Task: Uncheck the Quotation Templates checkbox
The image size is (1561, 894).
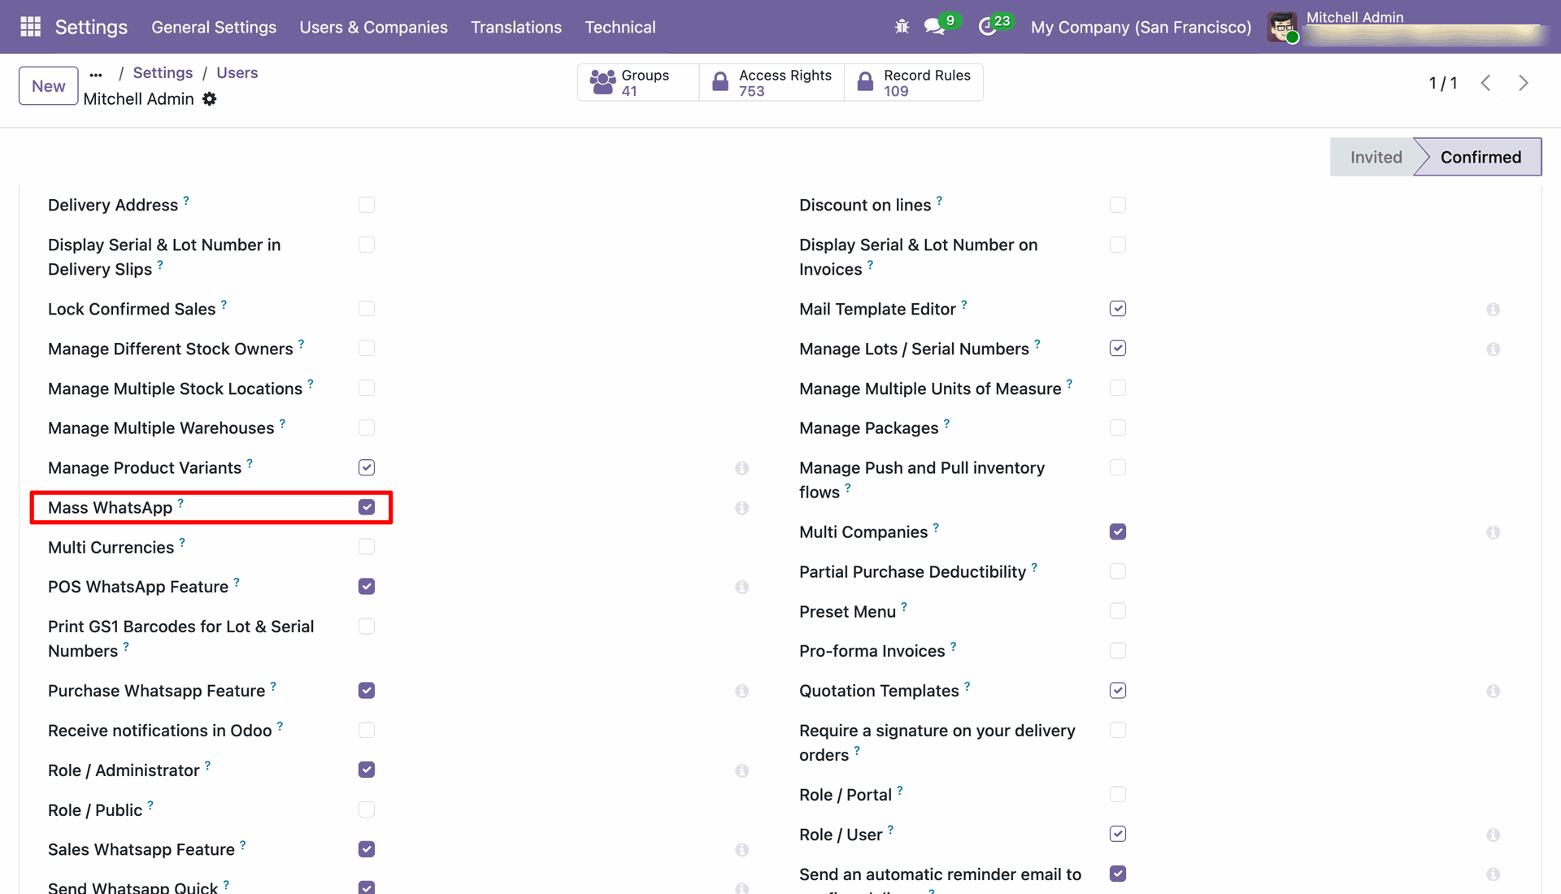Action: (x=1118, y=690)
